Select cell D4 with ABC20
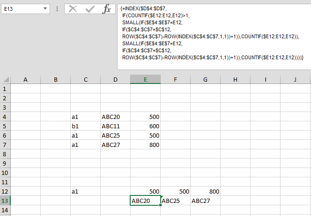The height and width of the screenshot is (216, 311). click(x=115, y=117)
